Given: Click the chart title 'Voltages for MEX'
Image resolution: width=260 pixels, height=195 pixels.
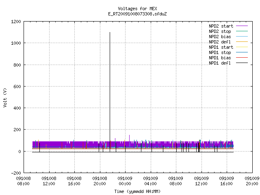Looking at the screenshot, I should (x=137, y=9).
